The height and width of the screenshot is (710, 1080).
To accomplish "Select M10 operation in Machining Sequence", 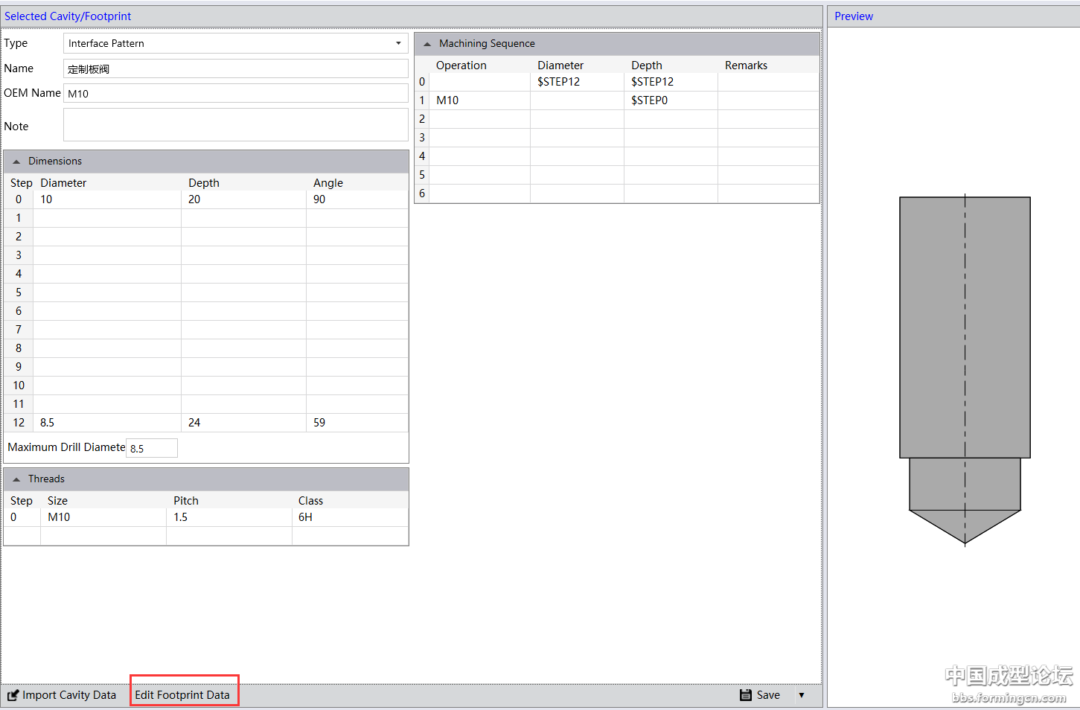I will point(480,100).
